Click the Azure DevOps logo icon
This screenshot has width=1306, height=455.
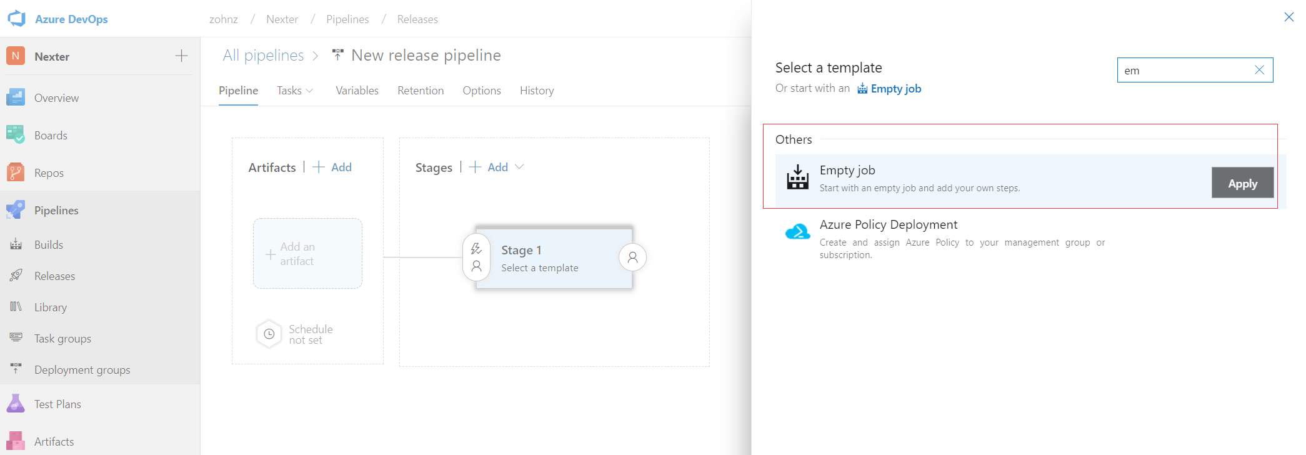coord(17,19)
